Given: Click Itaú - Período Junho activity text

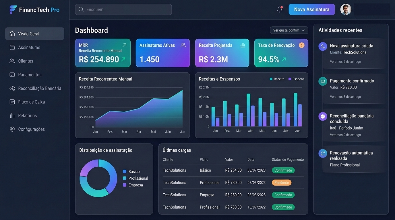Looking at the screenshot, I should coord(346,128).
